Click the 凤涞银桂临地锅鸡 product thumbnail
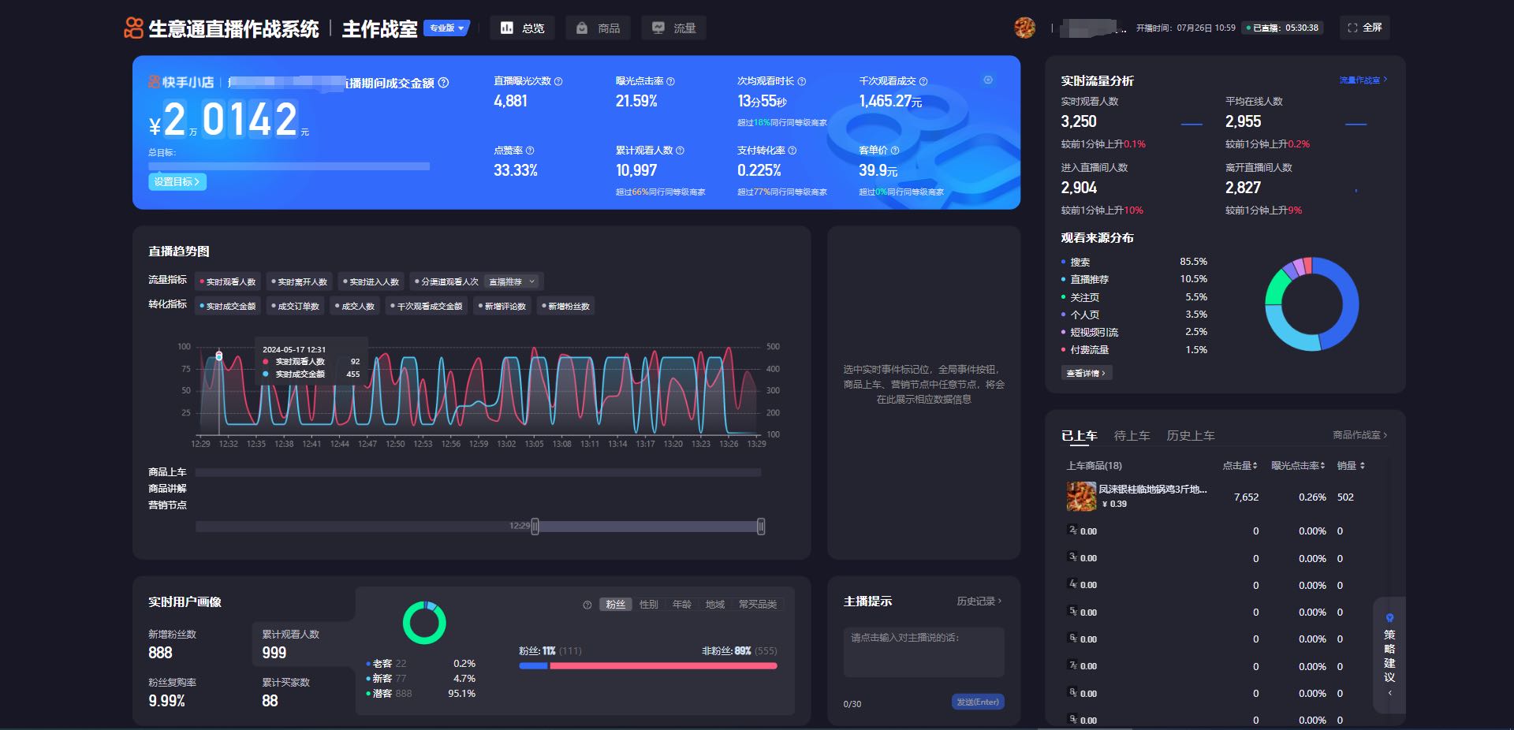The image size is (1514, 730). [x=1081, y=497]
